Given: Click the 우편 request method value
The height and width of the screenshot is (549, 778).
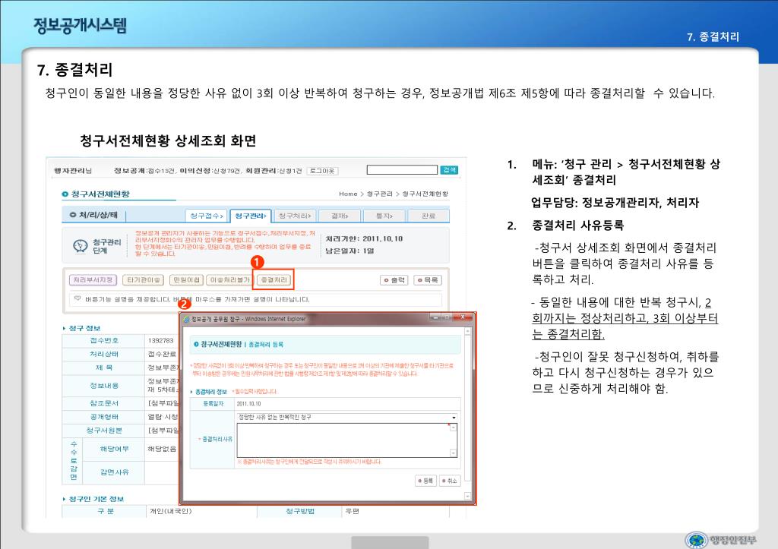Looking at the screenshot, I should click(x=353, y=511).
